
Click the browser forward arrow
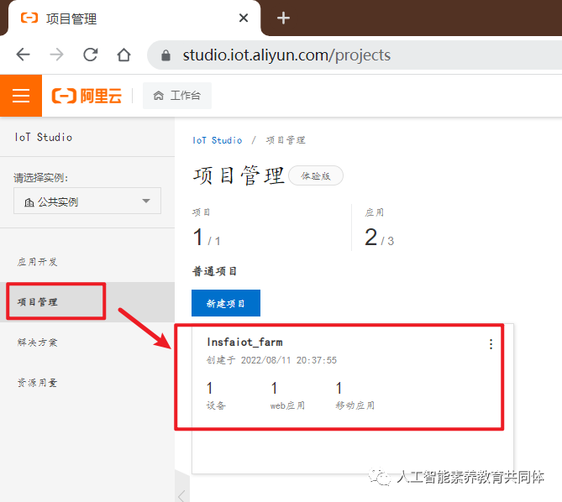pyautogui.click(x=56, y=55)
